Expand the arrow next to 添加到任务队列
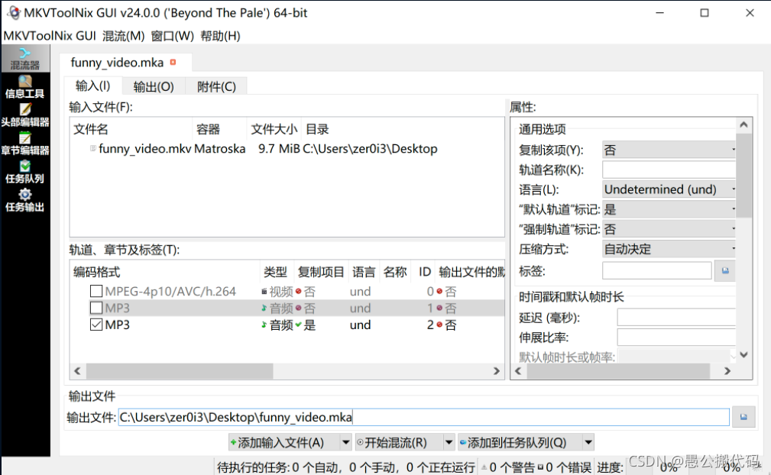Image resolution: width=771 pixels, height=475 pixels. click(588, 443)
